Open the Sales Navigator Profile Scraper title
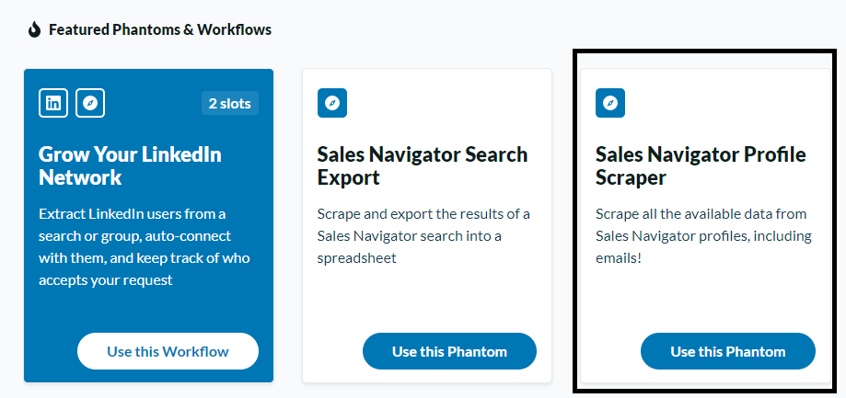Screen dimensions: 846x398 [x=701, y=165]
